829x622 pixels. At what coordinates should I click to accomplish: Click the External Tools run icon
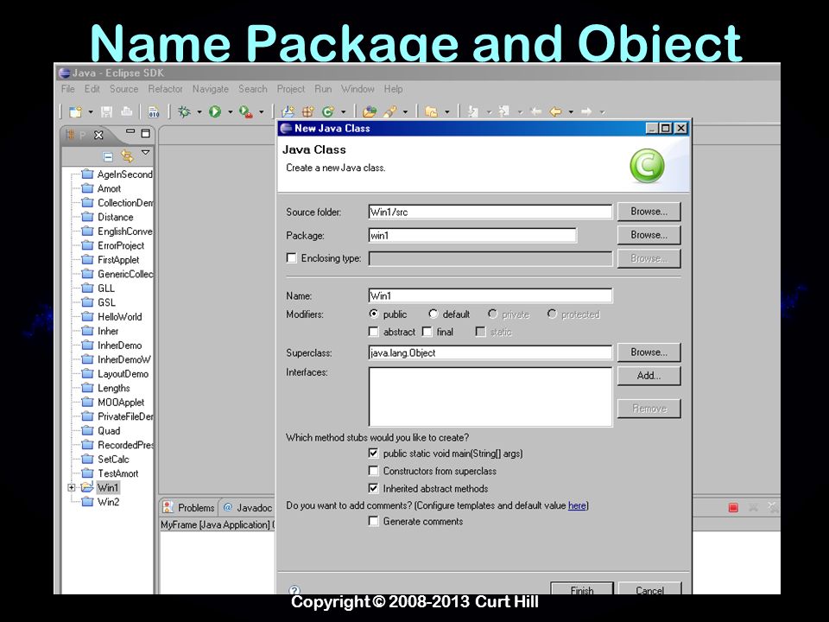(245, 111)
